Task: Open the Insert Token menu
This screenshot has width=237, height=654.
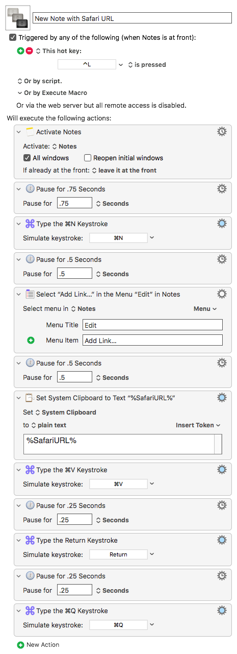Action: tap(198, 425)
